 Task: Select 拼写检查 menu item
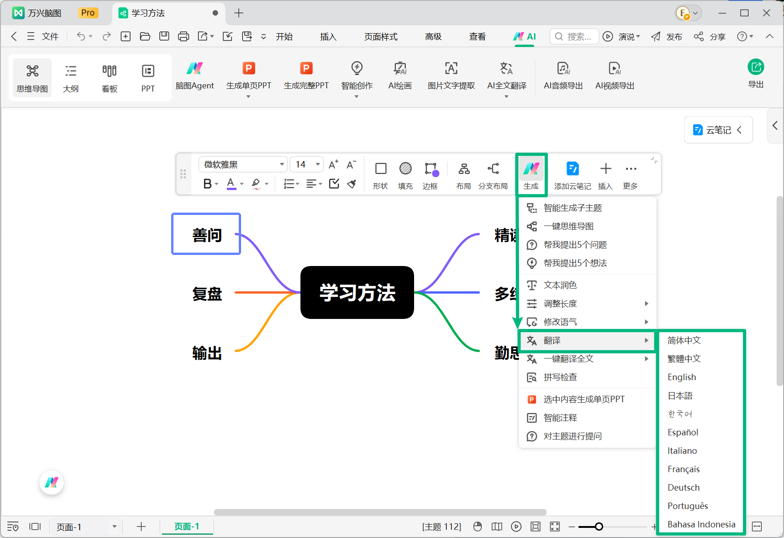[x=588, y=377]
